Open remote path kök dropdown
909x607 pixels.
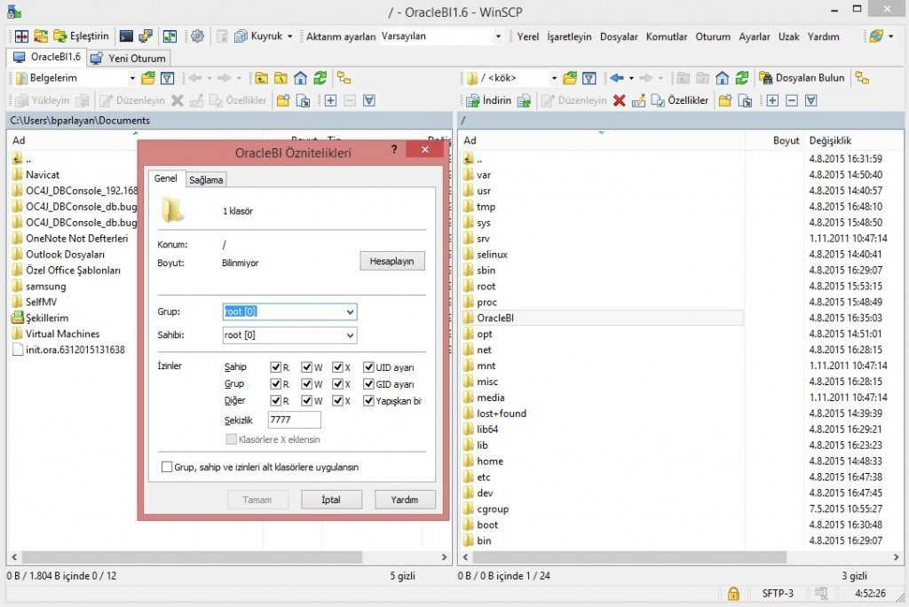point(554,78)
